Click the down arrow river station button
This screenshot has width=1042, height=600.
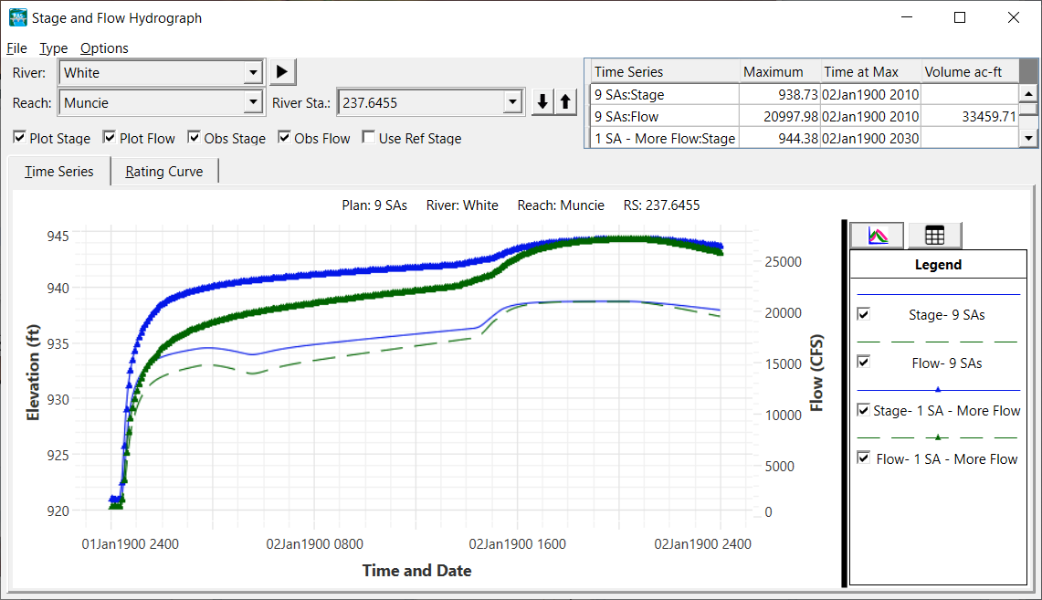[x=542, y=102]
